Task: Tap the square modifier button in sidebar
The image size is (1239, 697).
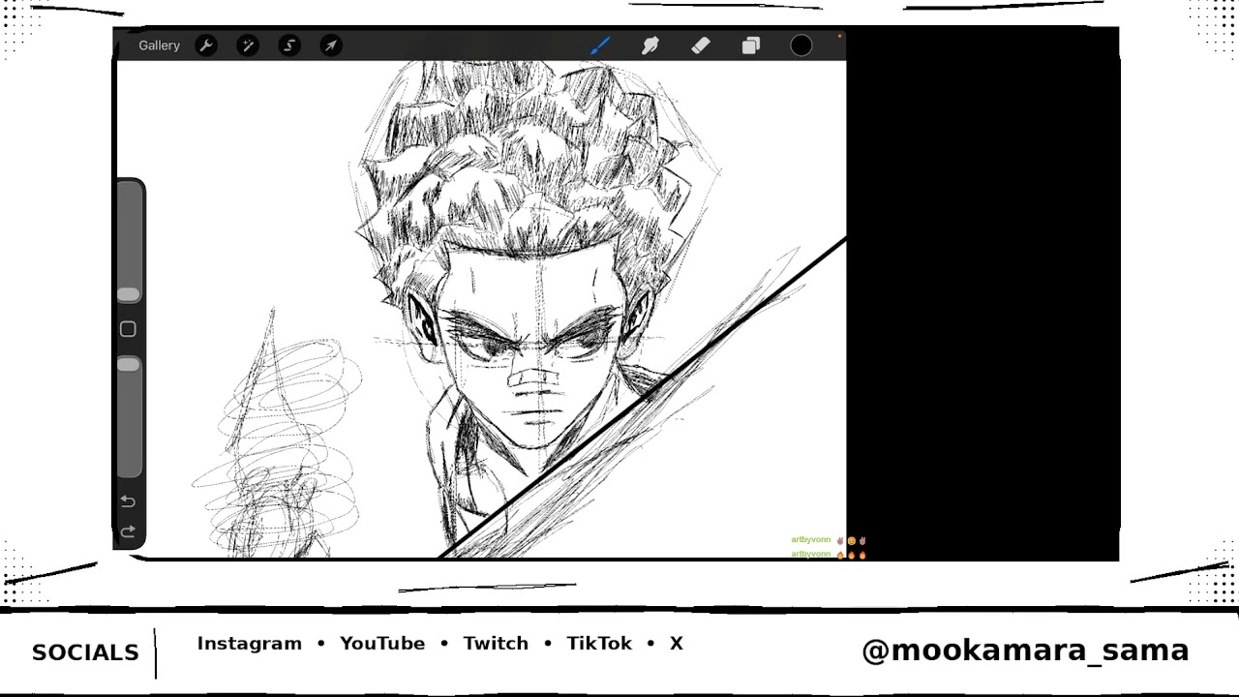Action: tap(128, 329)
